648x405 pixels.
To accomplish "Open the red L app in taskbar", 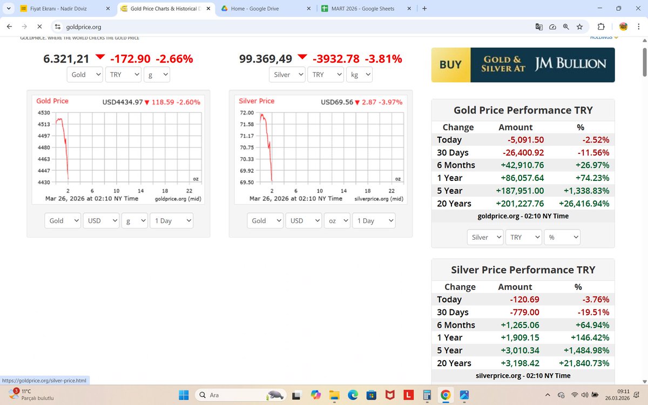I will tap(408, 395).
